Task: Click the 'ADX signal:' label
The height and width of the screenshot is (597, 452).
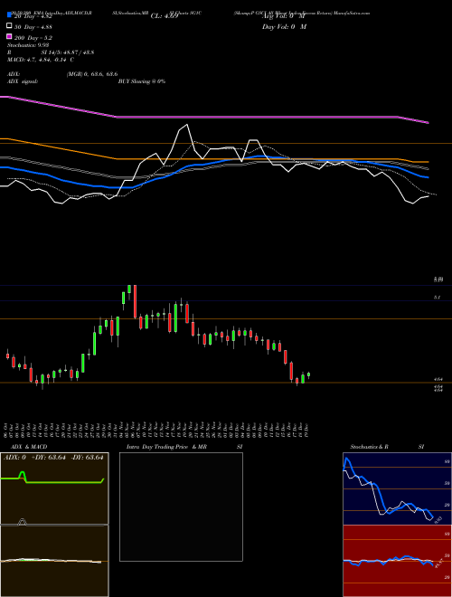Action: tap(23, 81)
